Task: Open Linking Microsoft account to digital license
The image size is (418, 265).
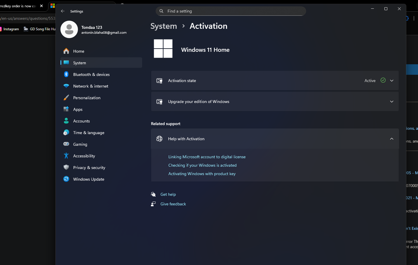Action: (x=207, y=157)
